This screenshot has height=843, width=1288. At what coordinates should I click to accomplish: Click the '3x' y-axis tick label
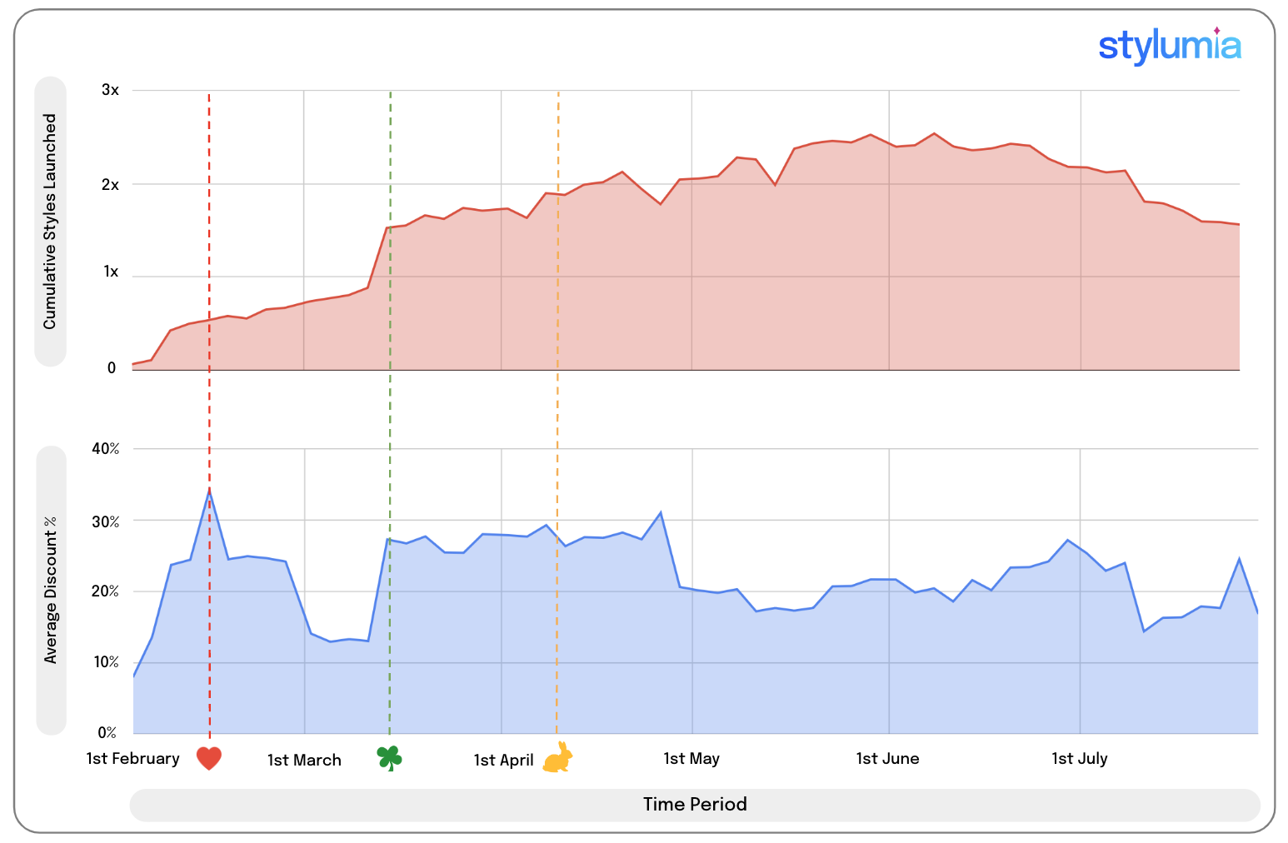(x=110, y=90)
